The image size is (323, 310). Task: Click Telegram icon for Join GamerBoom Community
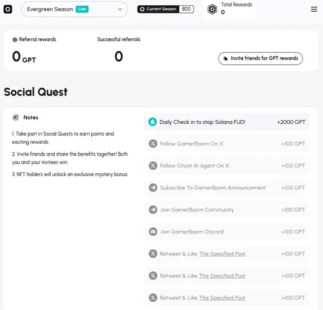click(x=153, y=210)
